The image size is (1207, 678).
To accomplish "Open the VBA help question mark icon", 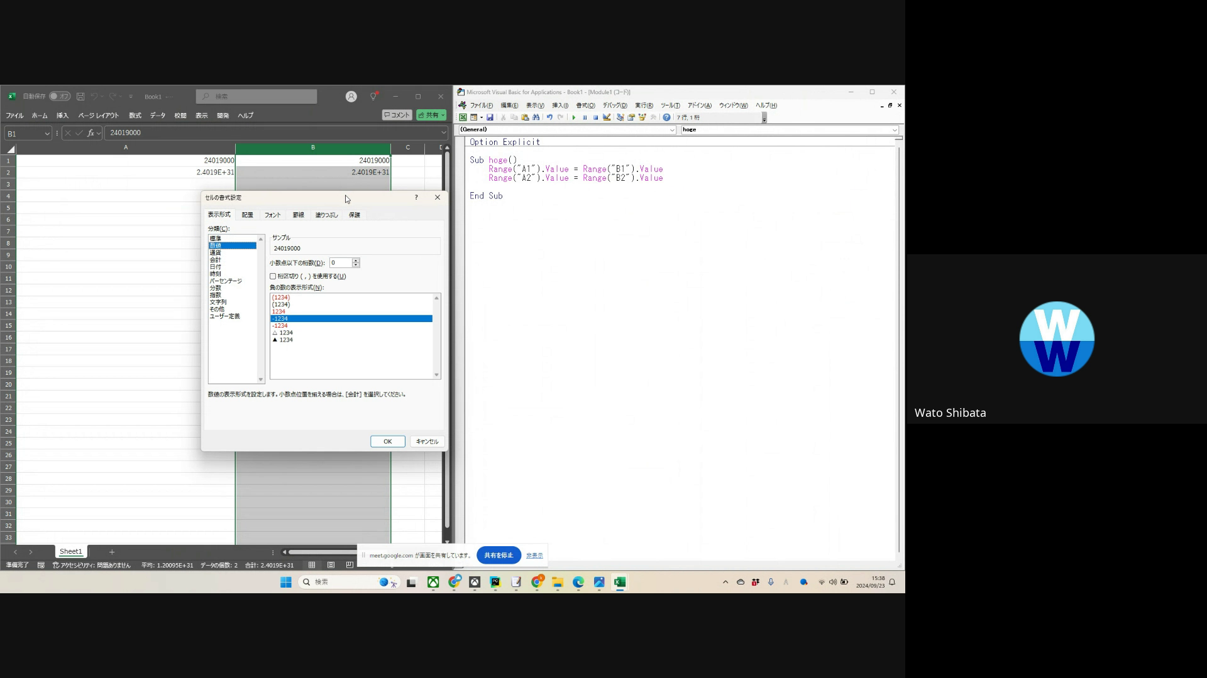I will click(666, 117).
